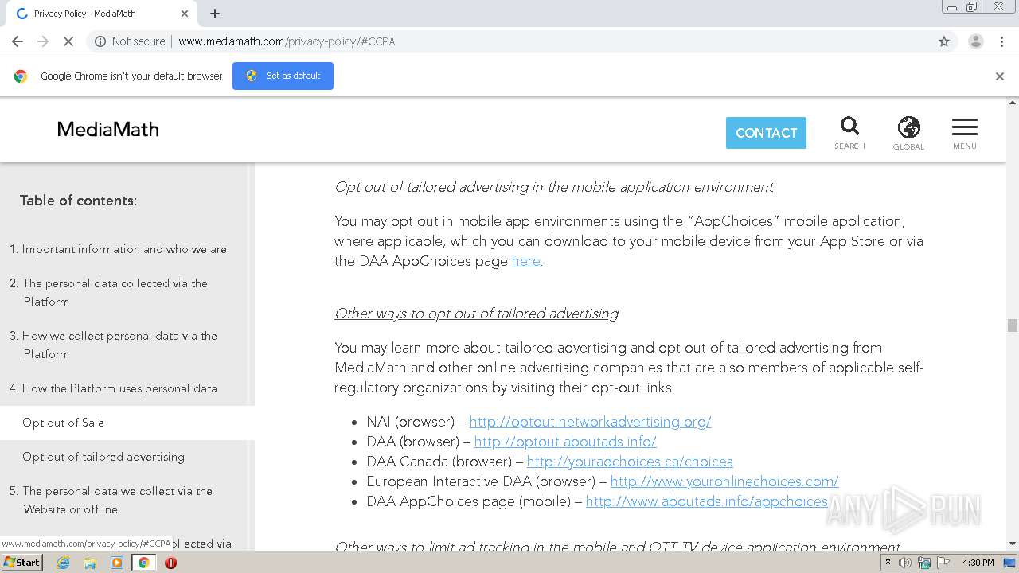1019x573 pixels.
Task: Stop loading the page
Action: click(68, 41)
